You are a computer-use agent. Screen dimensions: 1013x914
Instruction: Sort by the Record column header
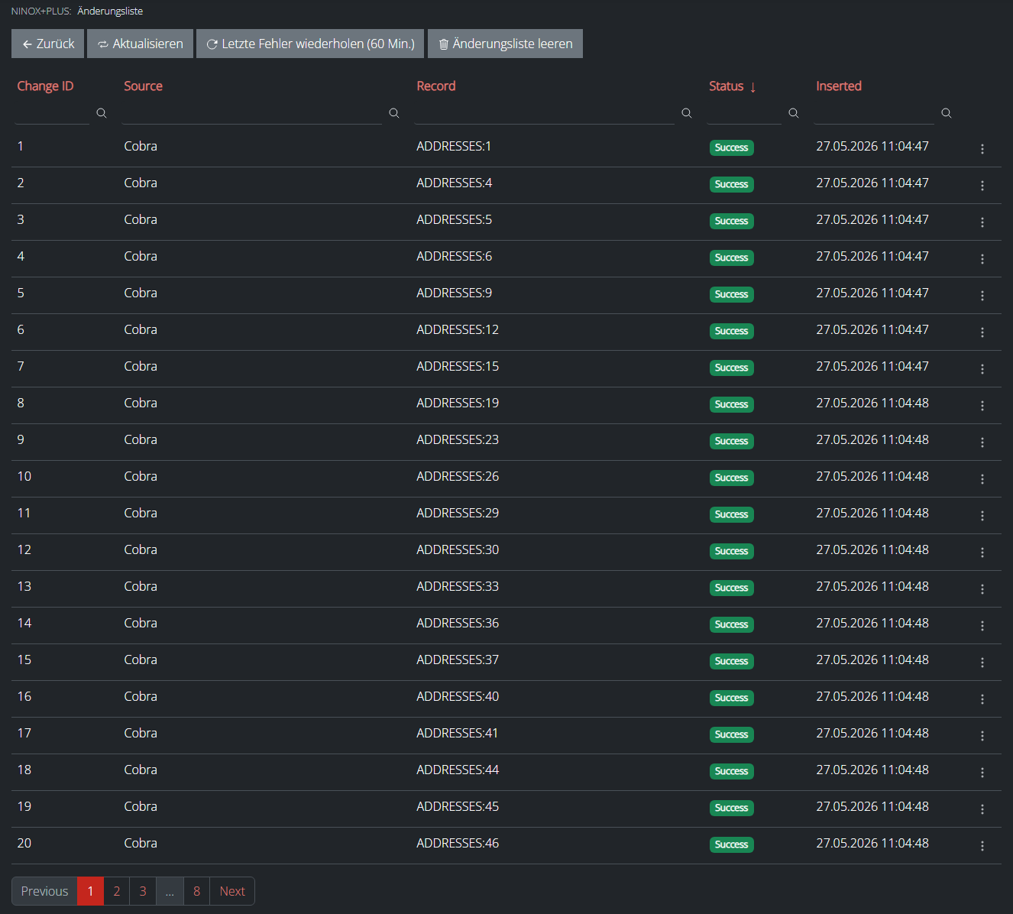tap(436, 86)
